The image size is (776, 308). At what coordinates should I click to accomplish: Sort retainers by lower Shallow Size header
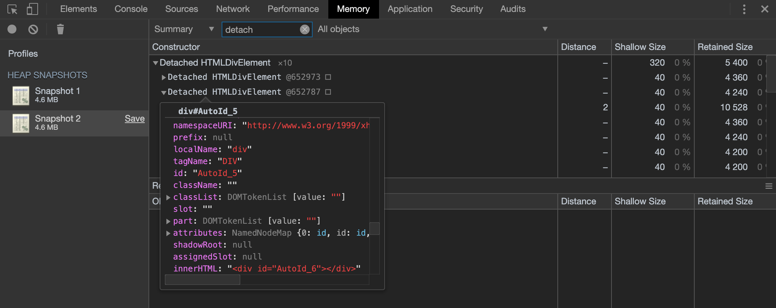pos(653,201)
